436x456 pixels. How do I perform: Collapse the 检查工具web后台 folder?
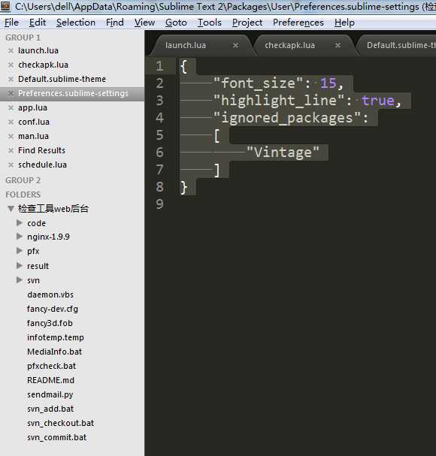(11, 209)
